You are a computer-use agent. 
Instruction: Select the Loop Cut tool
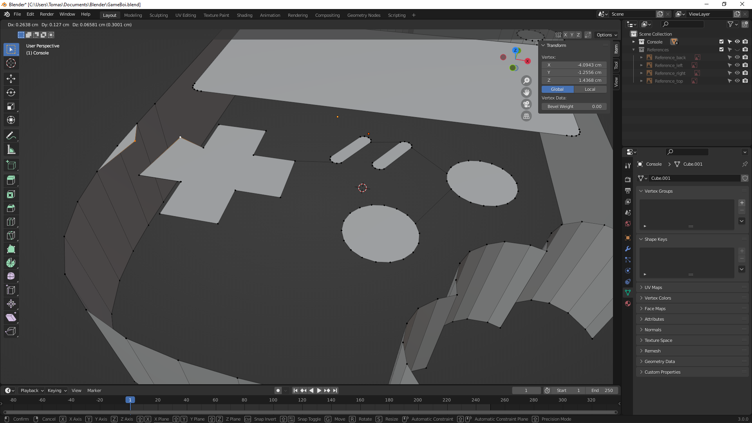pyautogui.click(x=11, y=222)
